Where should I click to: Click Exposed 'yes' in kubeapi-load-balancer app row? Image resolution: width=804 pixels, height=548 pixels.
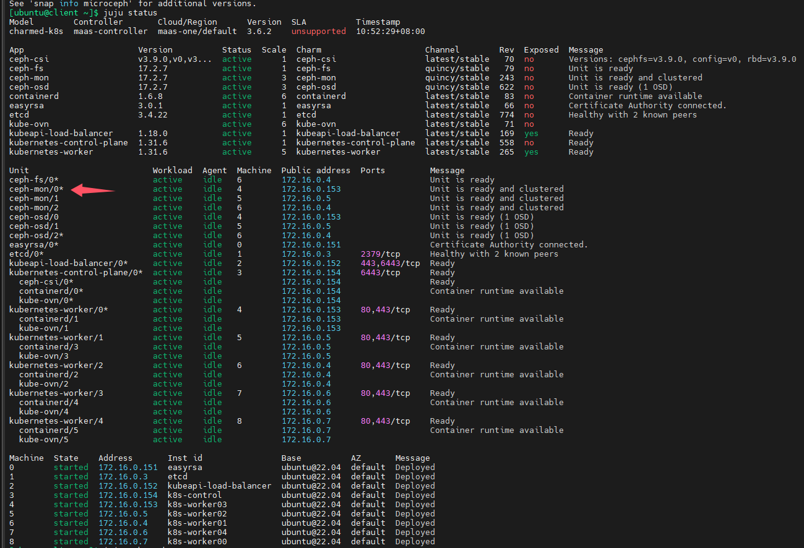point(532,134)
